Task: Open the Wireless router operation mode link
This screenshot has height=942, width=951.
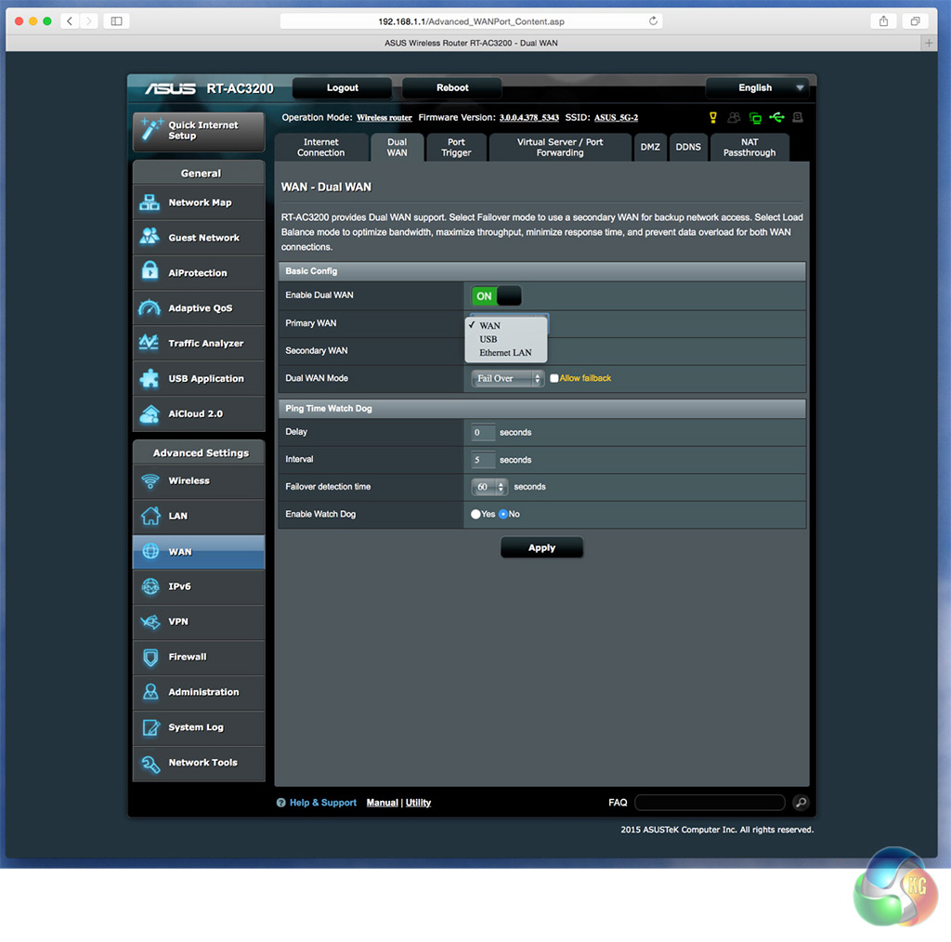Action: [x=384, y=118]
